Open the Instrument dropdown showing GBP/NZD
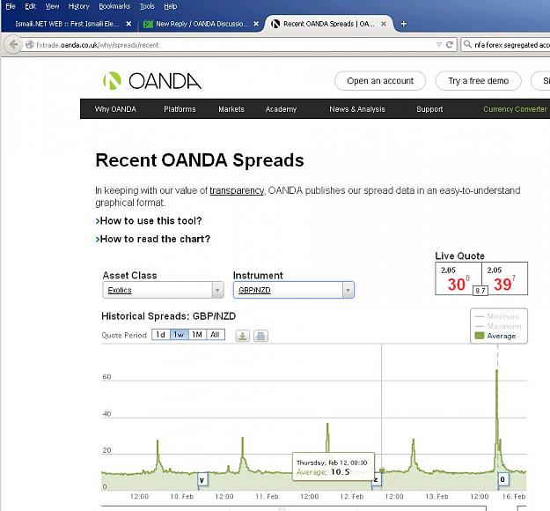The width and height of the screenshot is (550, 511). [x=294, y=290]
